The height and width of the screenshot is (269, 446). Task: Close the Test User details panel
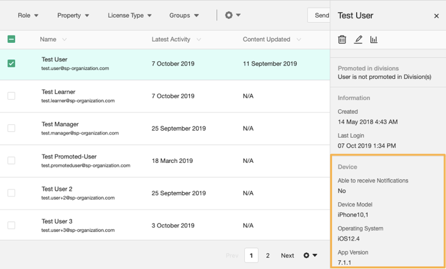point(437,16)
